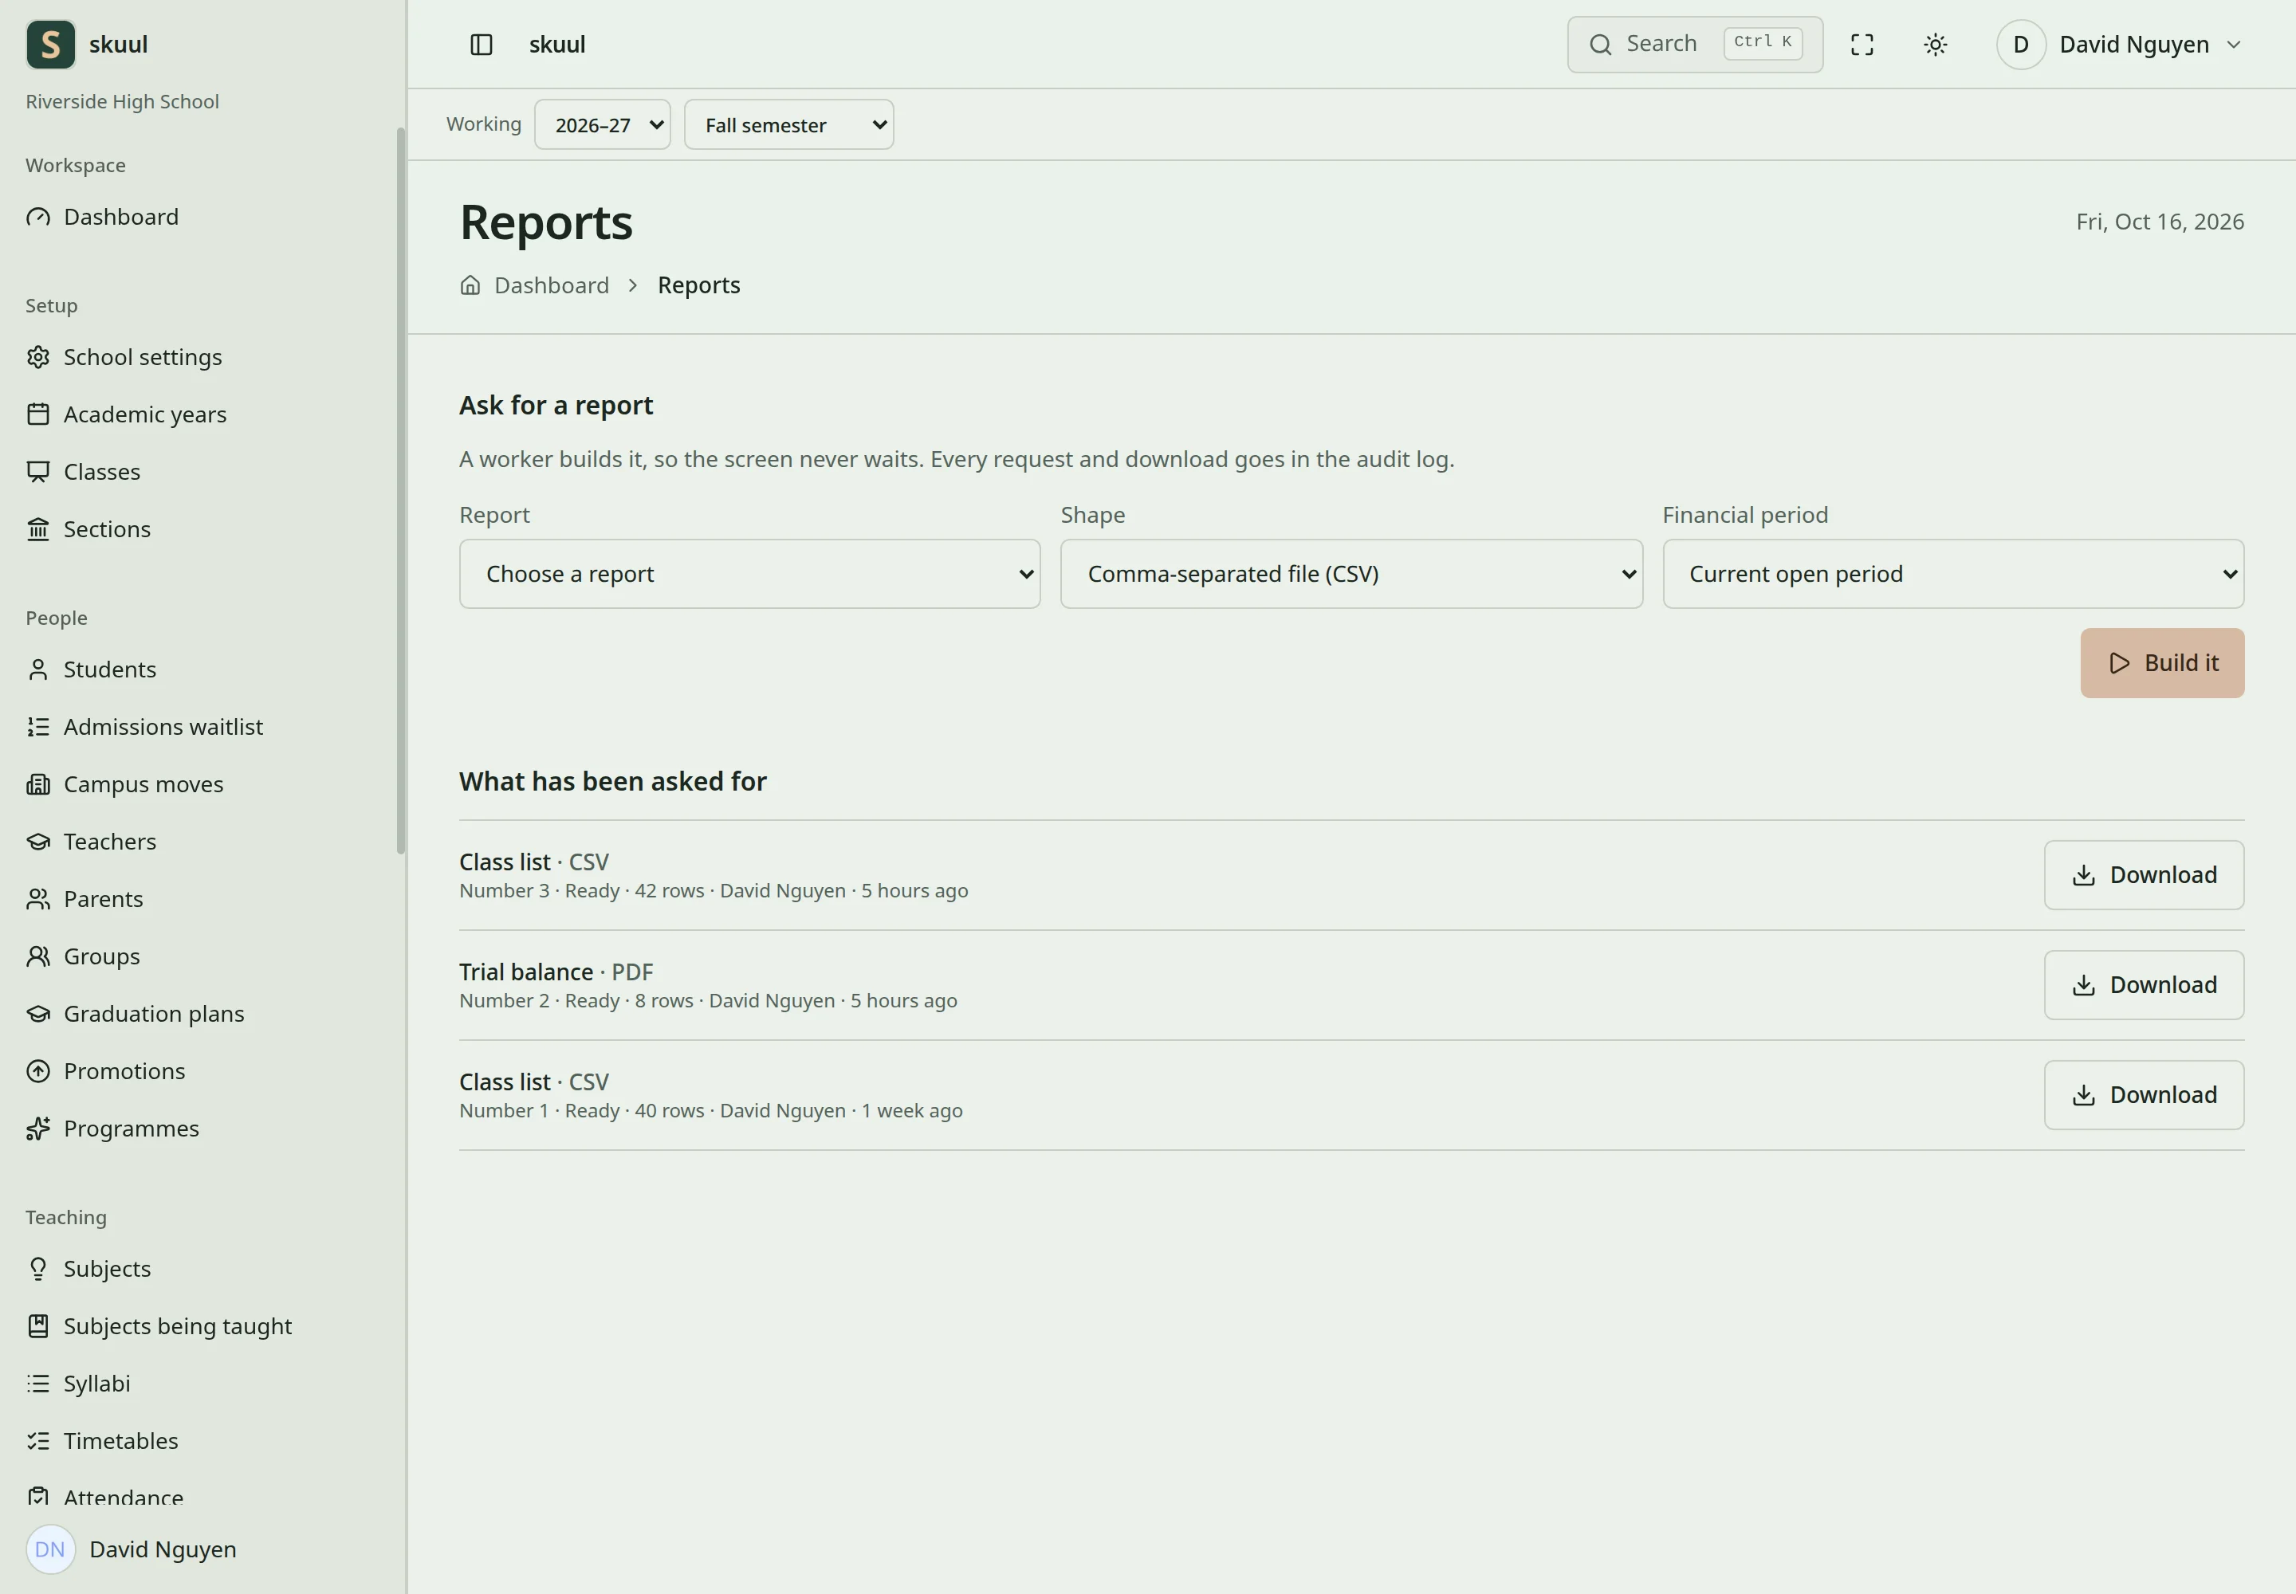Image resolution: width=2296 pixels, height=1594 pixels.
Task: Open School settings in the sidebar
Action: tap(142, 358)
